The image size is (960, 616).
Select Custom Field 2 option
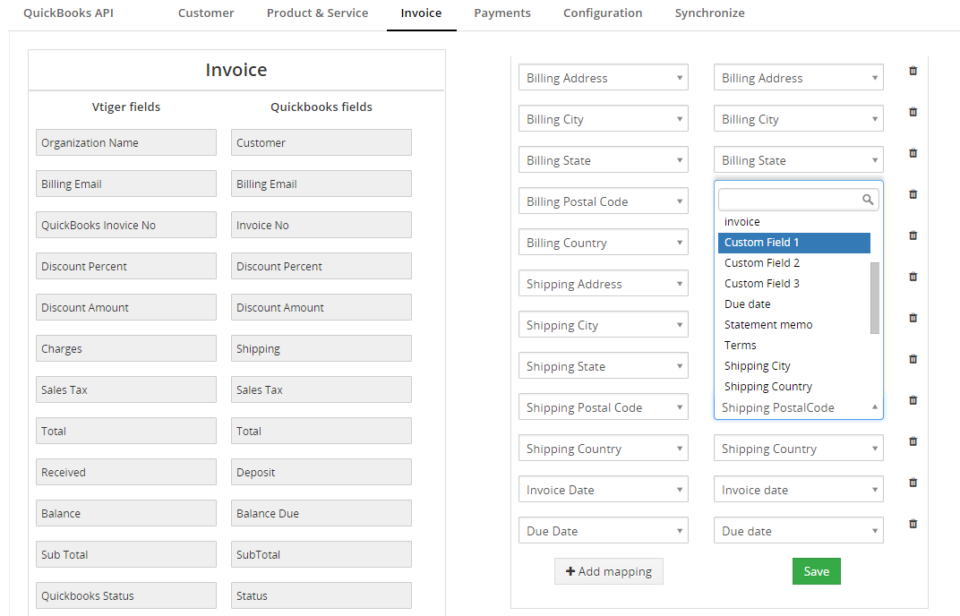click(794, 262)
